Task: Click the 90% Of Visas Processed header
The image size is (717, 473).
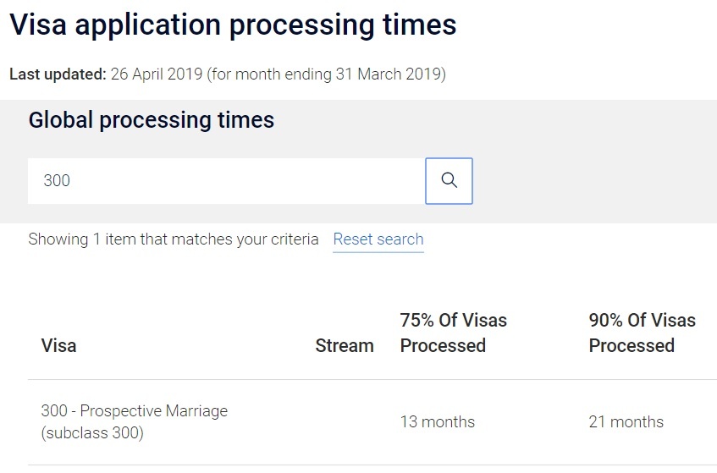Action: point(642,333)
